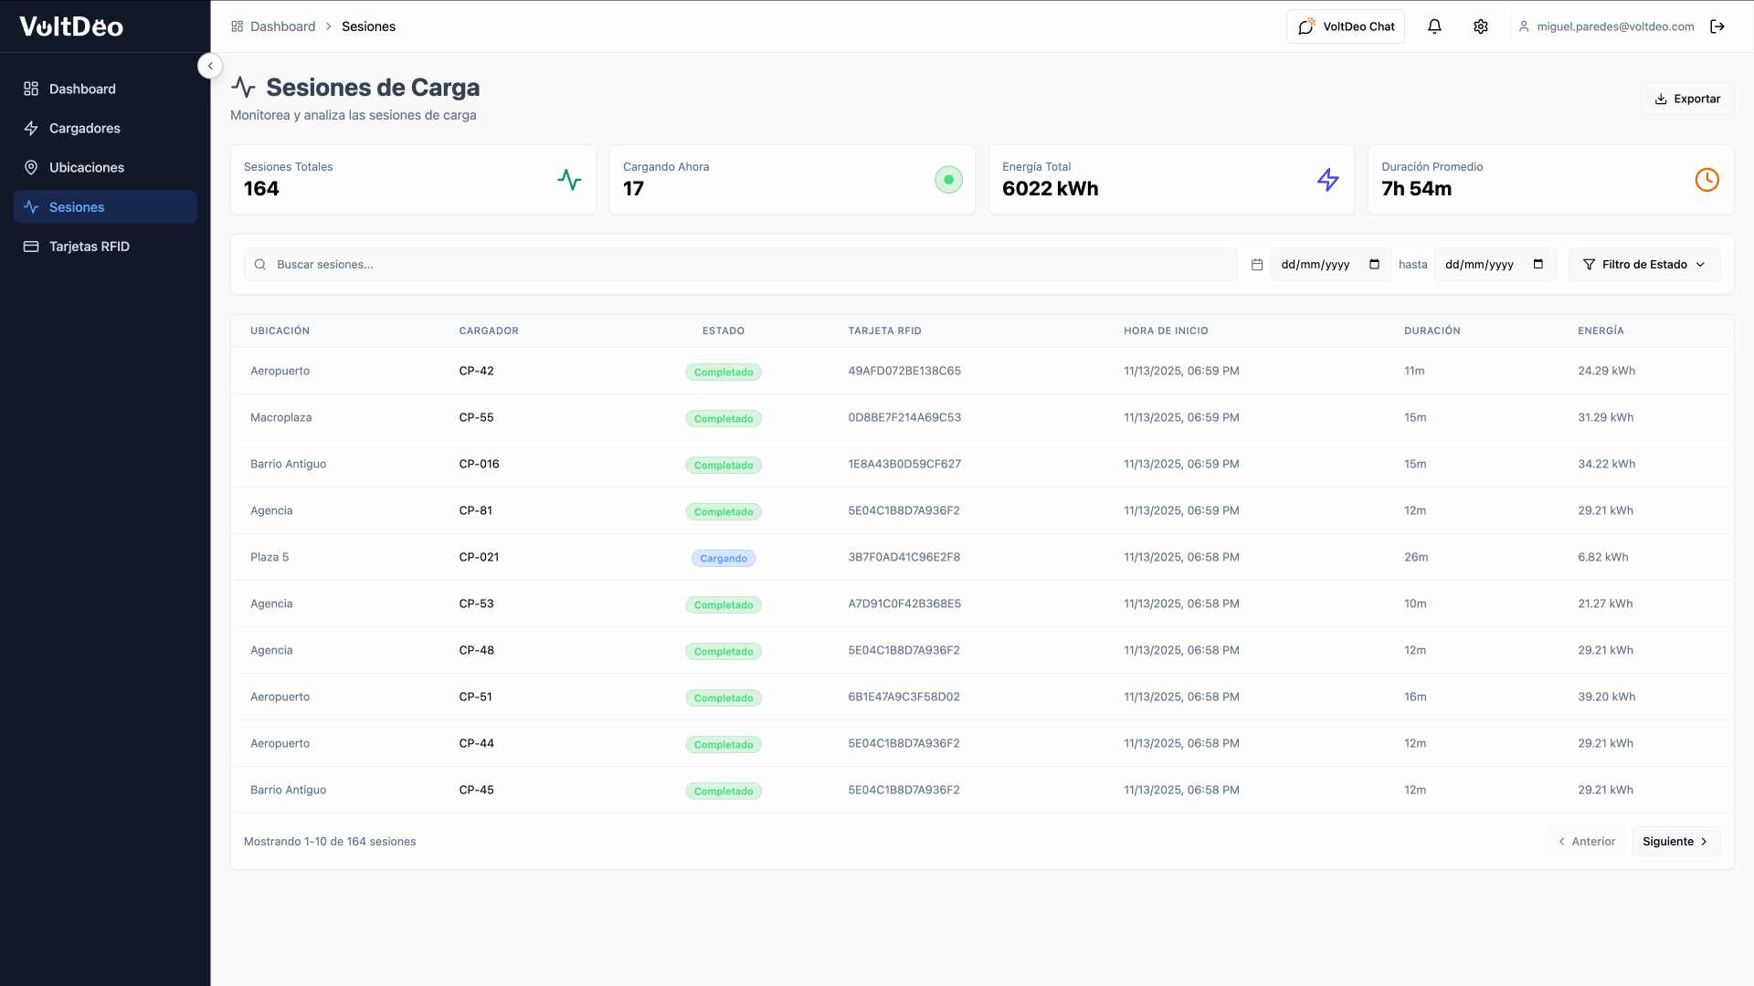Click the Cargando status badge for CP-021

tap(724, 559)
